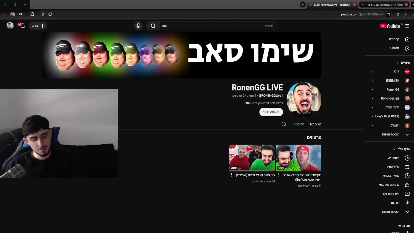
Task: Open options menu for the 10:22 video
Action: click(278, 175)
